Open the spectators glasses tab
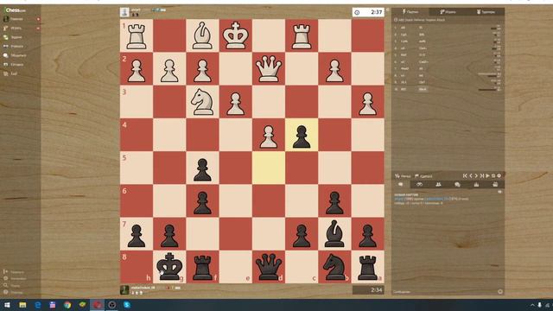 (419, 184)
